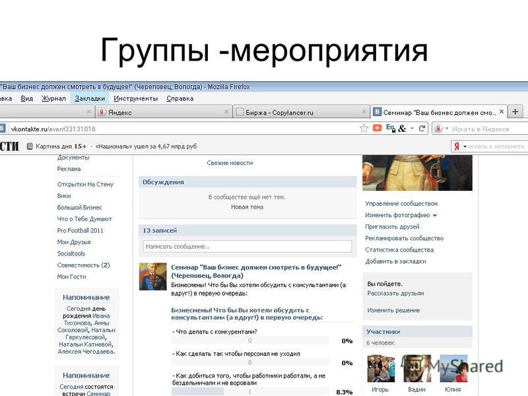Click Игорь's participant thumbnail
The image size is (528, 396).
(381, 368)
